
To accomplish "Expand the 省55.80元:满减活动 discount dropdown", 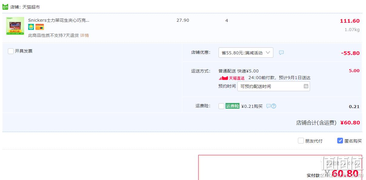I will (x=246, y=53).
